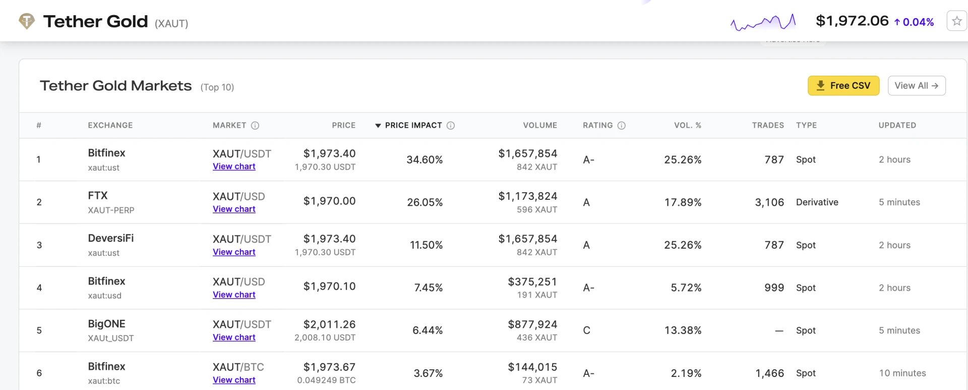968x390 pixels.
Task: Click the 3,106 trades value
Action: 769,202
